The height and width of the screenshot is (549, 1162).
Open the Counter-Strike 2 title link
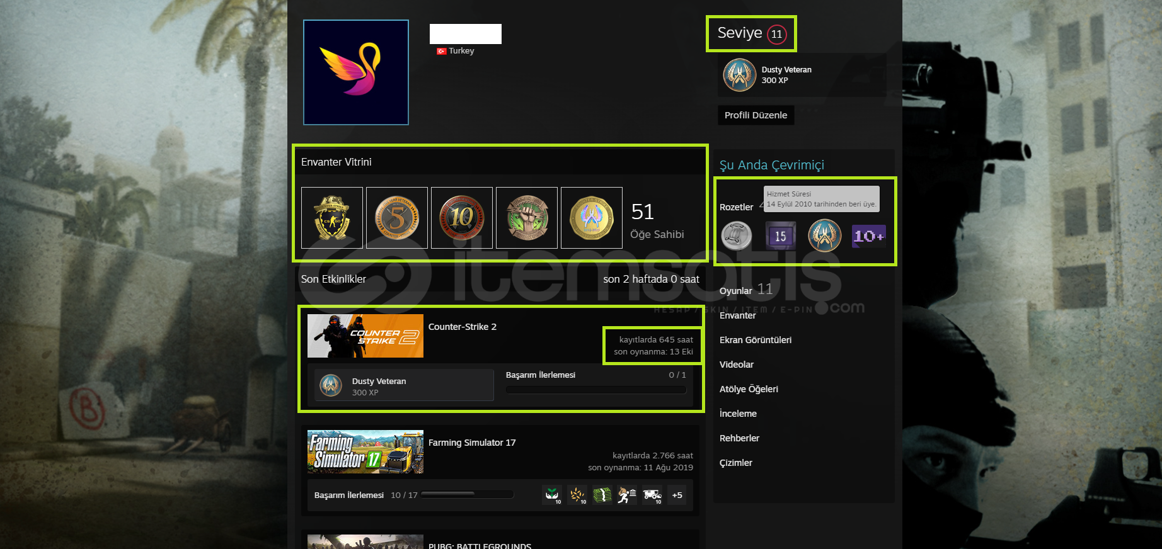463,327
